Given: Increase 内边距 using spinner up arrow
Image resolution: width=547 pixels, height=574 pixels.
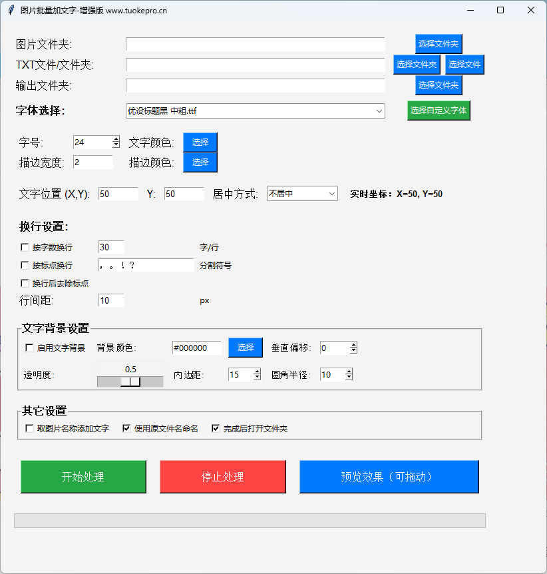Looking at the screenshot, I should [x=257, y=372].
